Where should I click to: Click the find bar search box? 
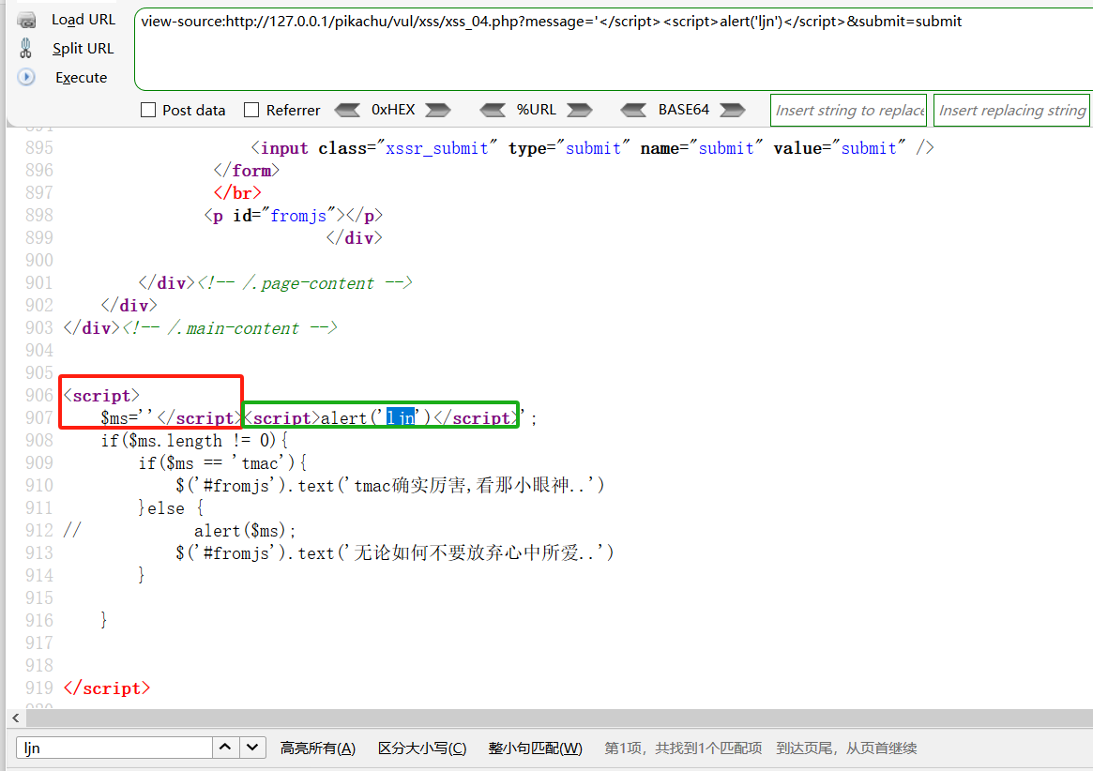tap(114, 748)
